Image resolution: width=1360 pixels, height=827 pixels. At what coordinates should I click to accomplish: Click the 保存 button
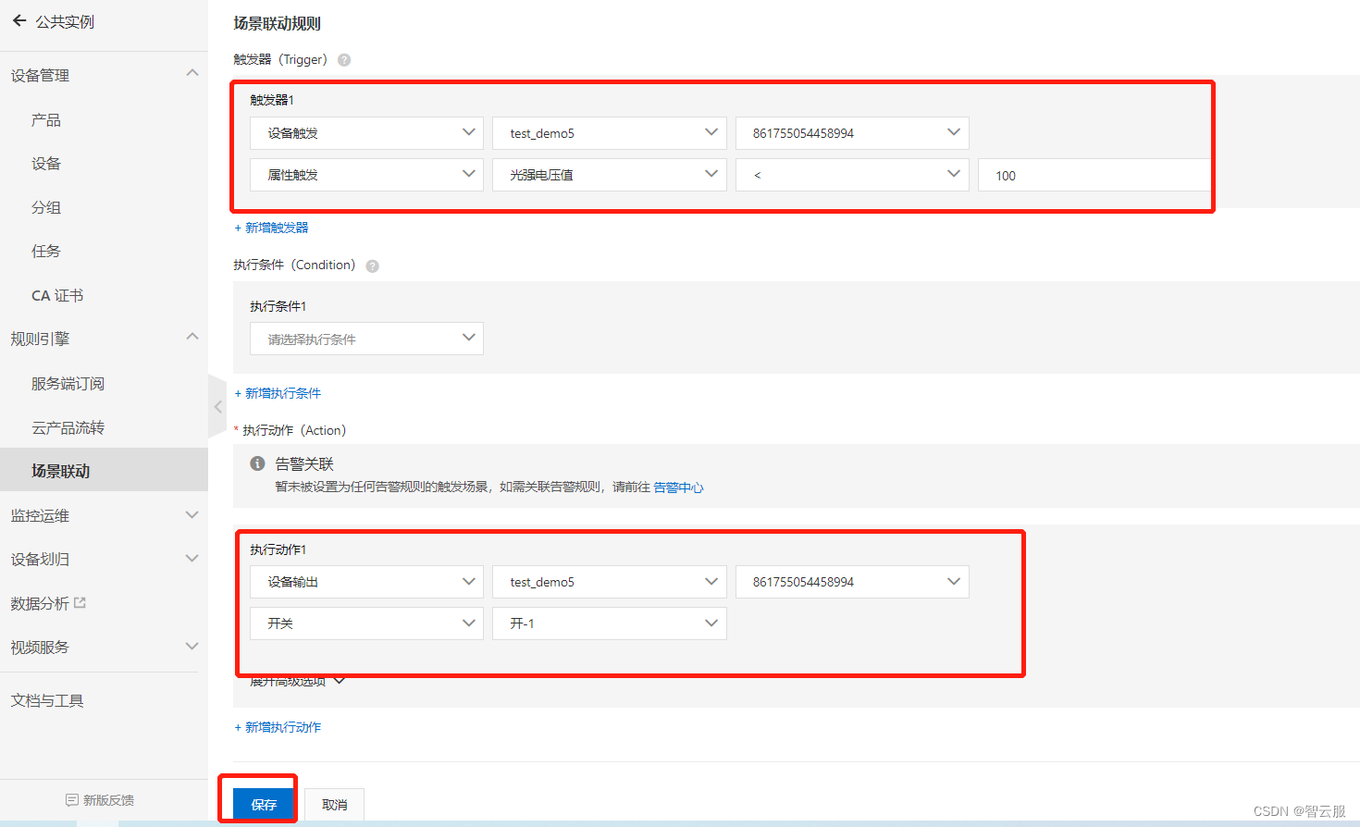pos(264,805)
